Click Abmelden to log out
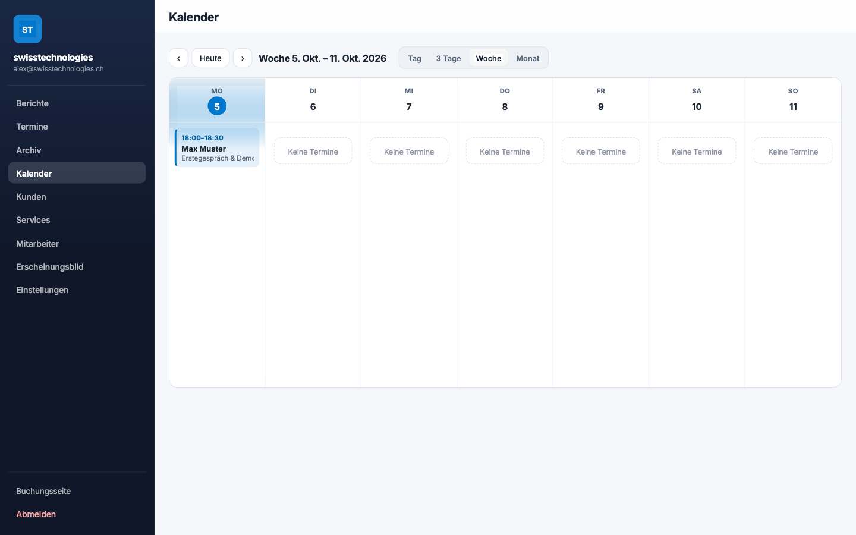Viewport: 856px width, 535px height. 77,514
